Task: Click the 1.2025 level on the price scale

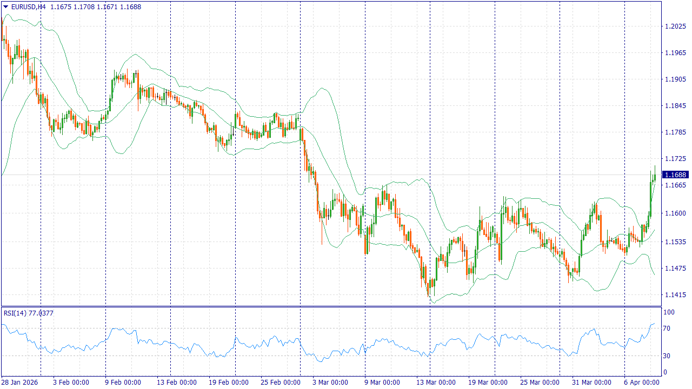Action: point(675,26)
